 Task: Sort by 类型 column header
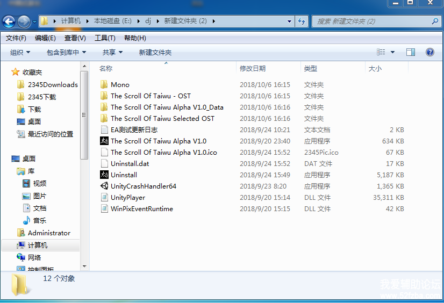311,68
